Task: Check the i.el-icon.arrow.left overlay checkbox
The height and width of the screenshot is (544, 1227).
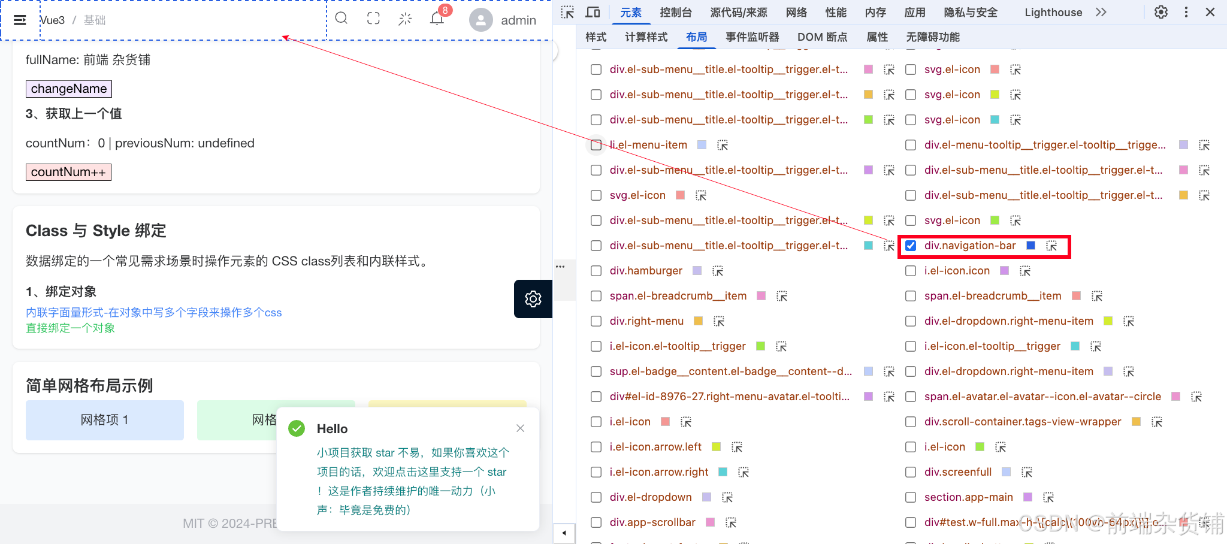Action: (x=596, y=447)
